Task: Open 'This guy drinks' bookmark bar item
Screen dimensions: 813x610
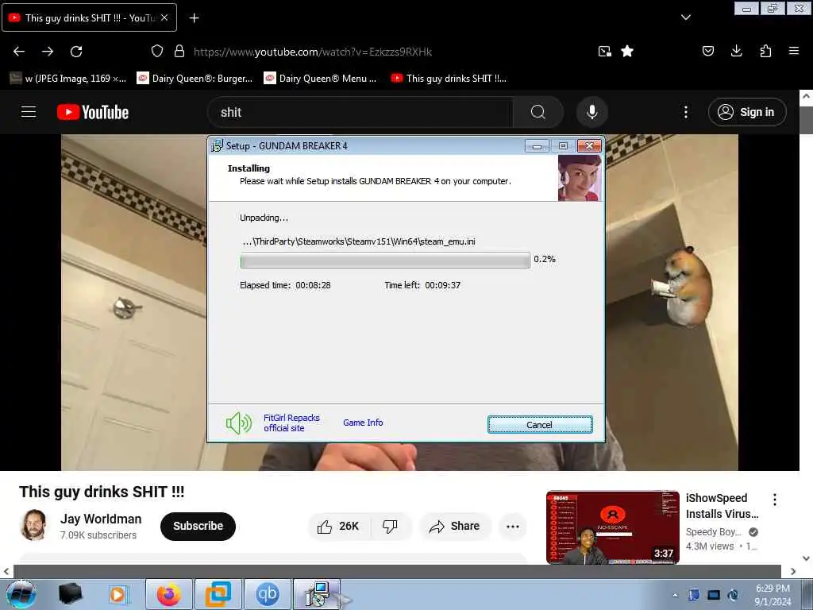Action: pyautogui.click(x=449, y=79)
